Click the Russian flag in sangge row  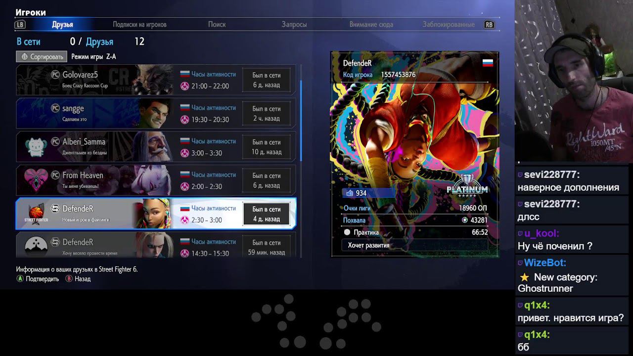click(x=184, y=108)
